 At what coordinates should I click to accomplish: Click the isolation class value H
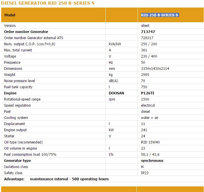(x=142, y=167)
